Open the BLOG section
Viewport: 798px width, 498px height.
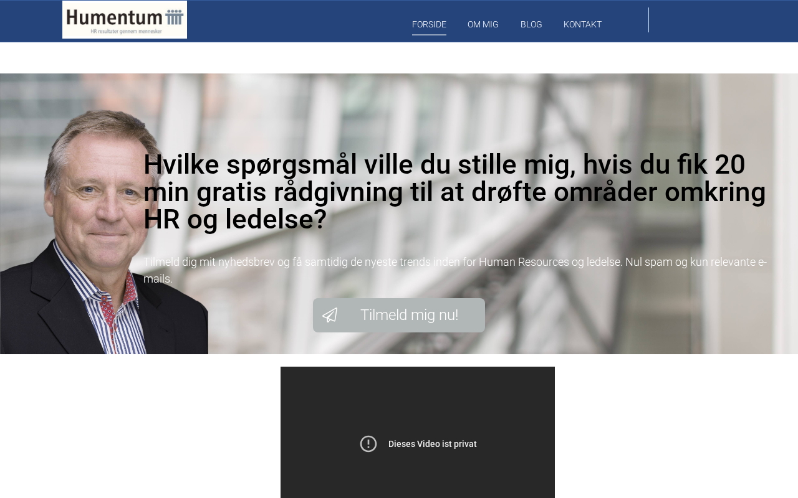[531, 24]
